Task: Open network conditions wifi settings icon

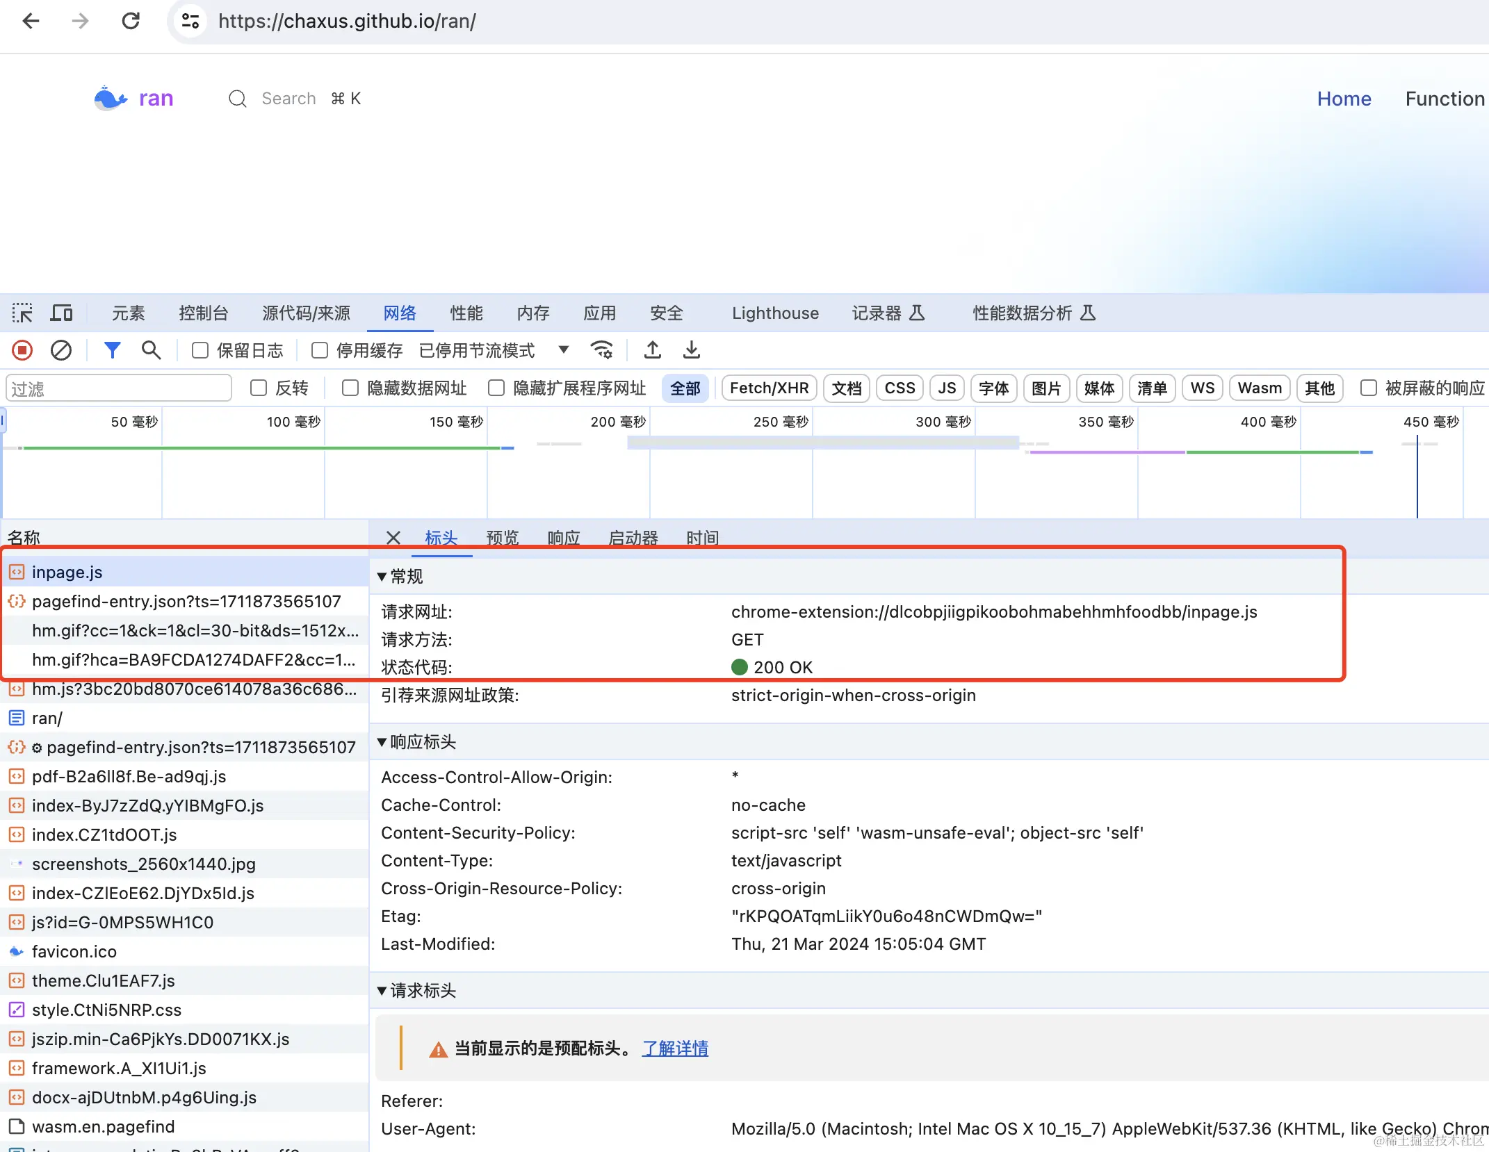Action: coord(601,350)
